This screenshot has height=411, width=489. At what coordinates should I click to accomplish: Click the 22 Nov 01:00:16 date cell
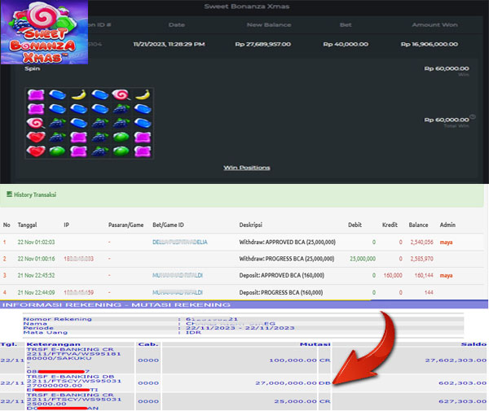tap(36, 259)
